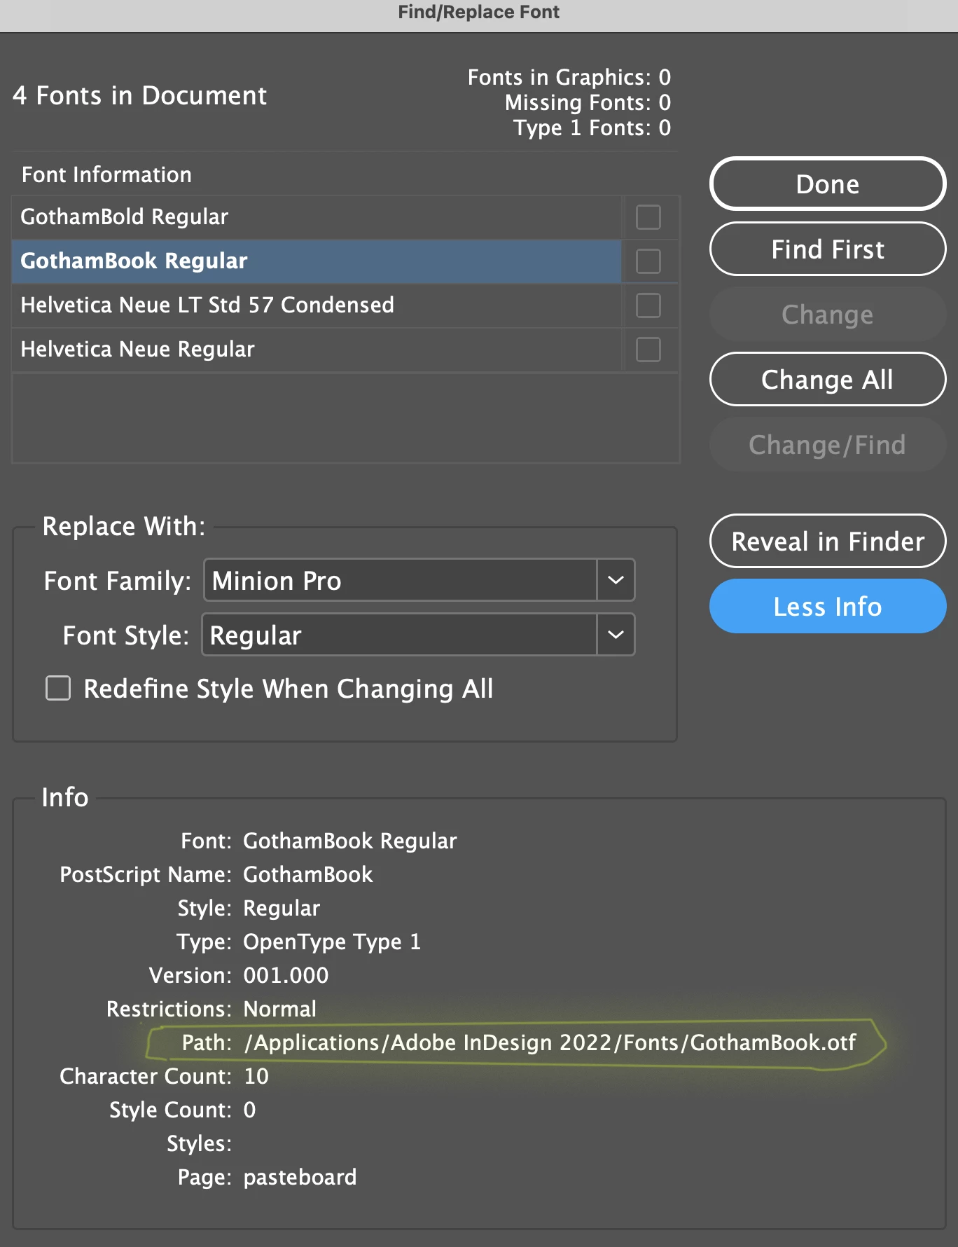
Task: Select Helvetica Neue Regular font row
Action: 317,350
